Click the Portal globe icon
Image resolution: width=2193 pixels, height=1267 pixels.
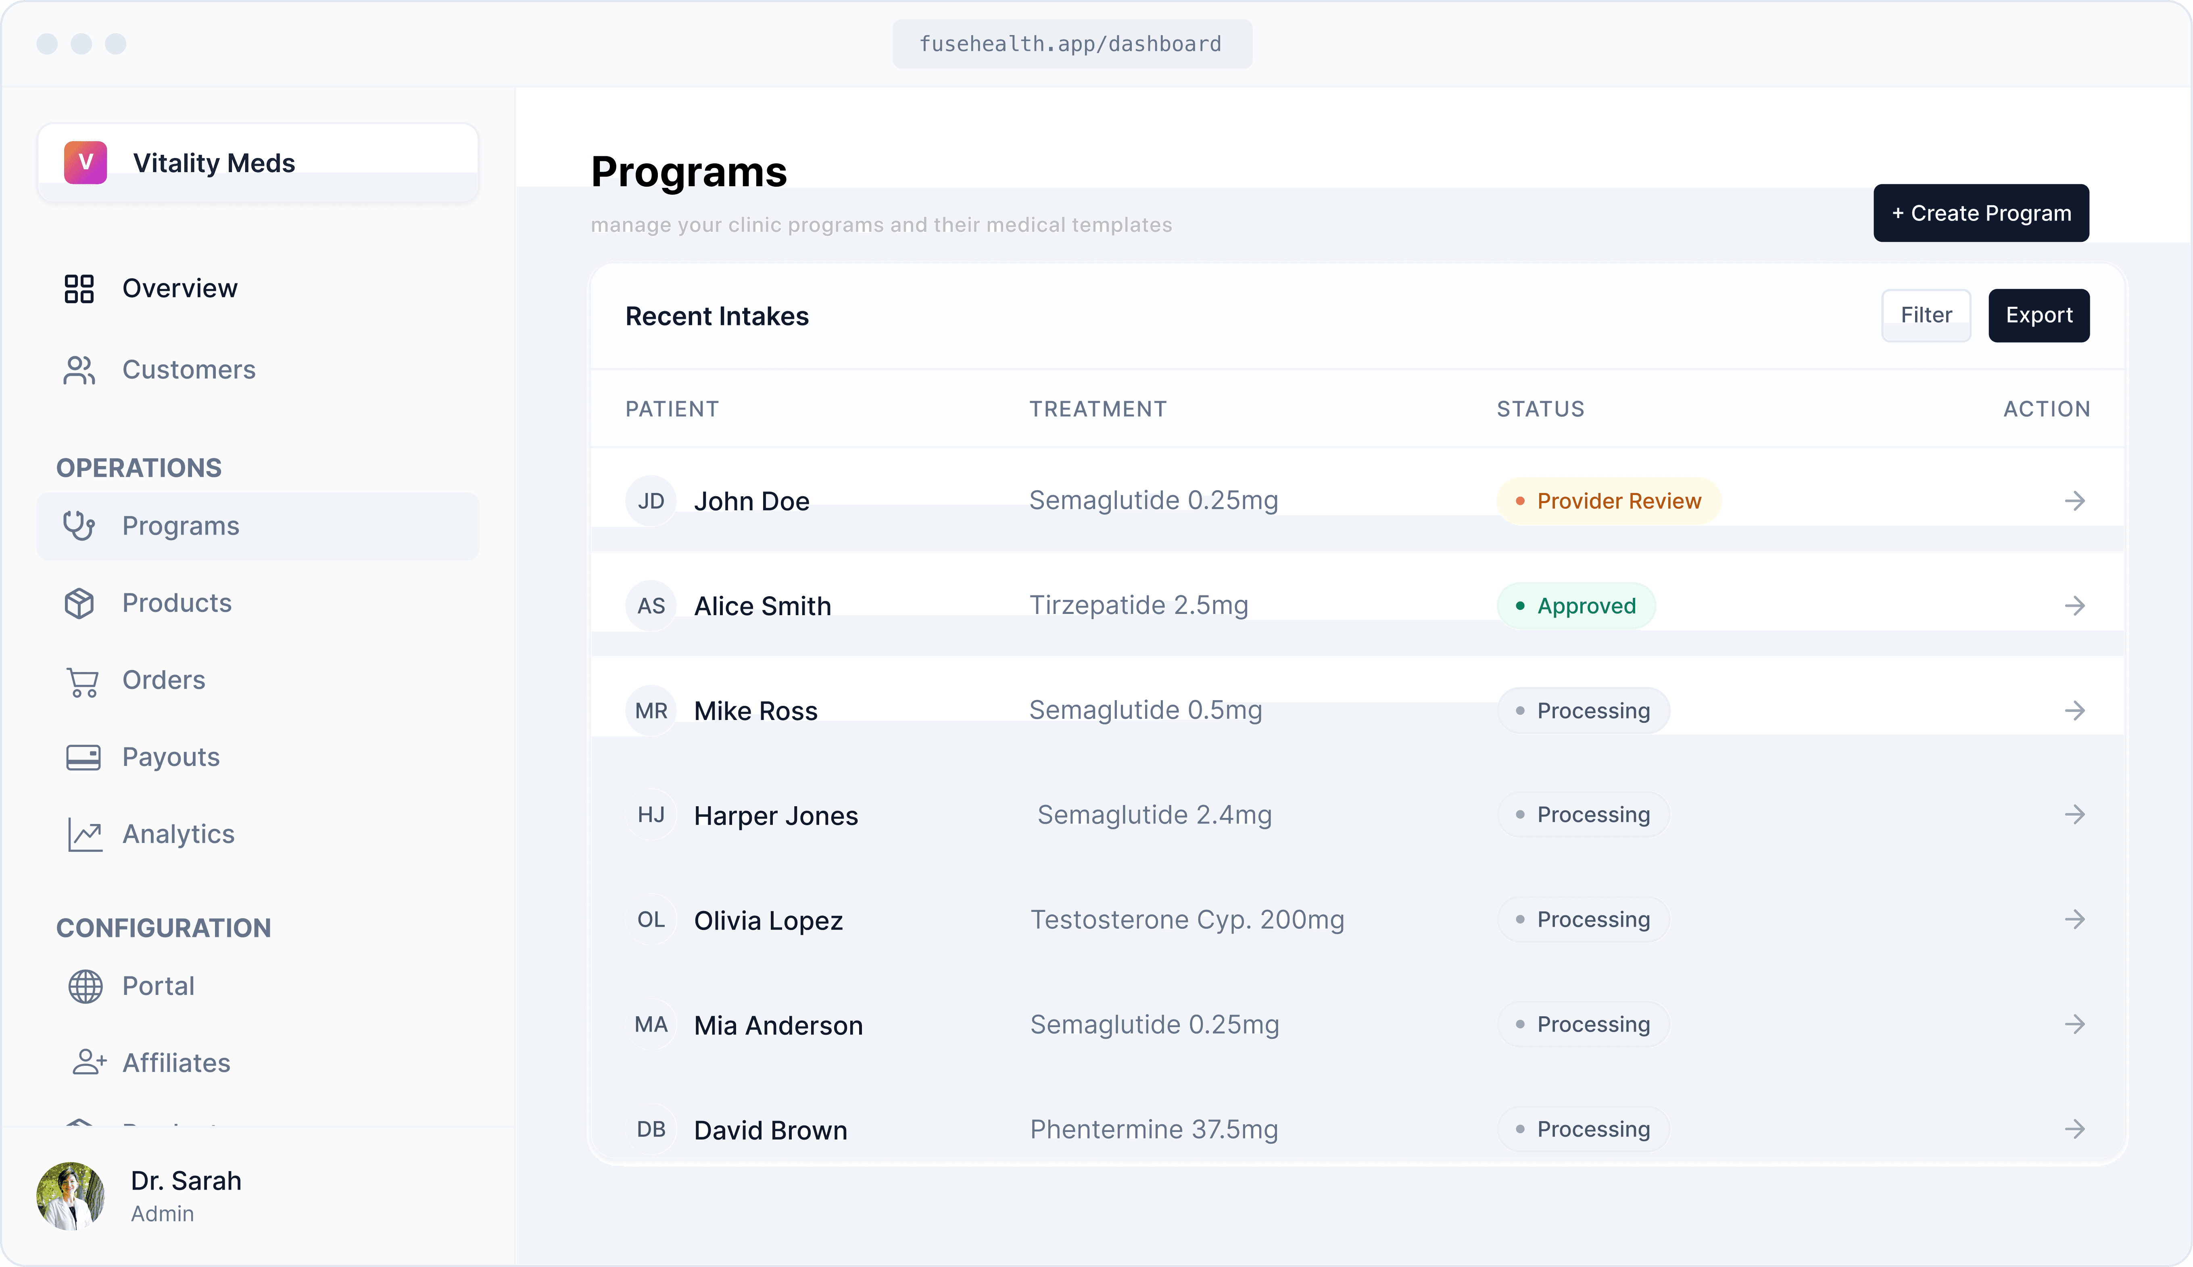[x=85, y=987]
